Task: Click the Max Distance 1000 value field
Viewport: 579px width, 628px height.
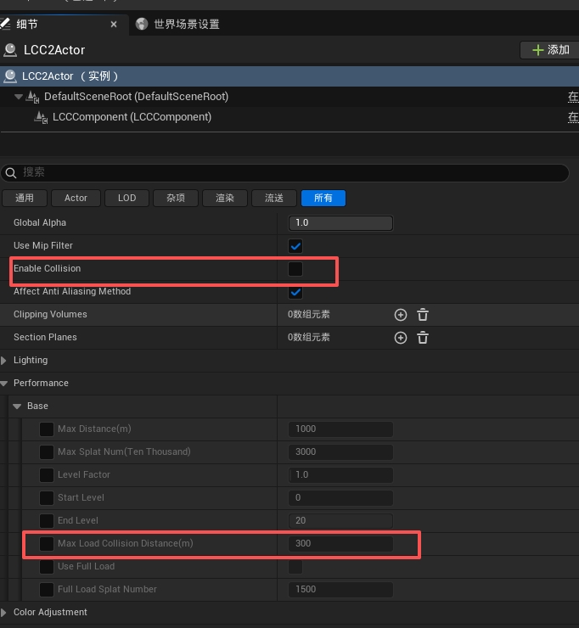Action: (x=340, y=429)
